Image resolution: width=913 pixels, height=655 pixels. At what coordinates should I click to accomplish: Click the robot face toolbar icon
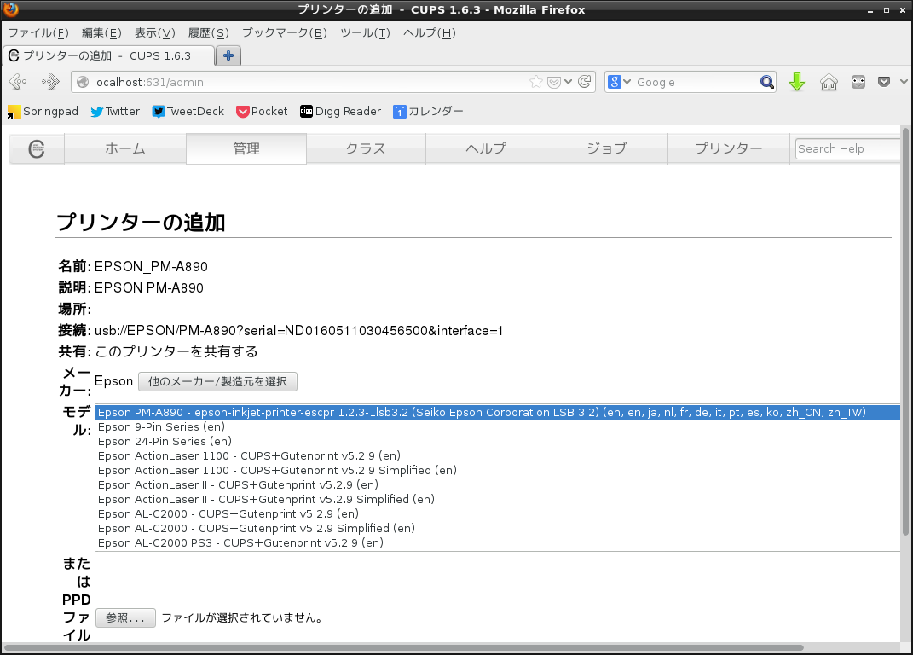point(858,82)
